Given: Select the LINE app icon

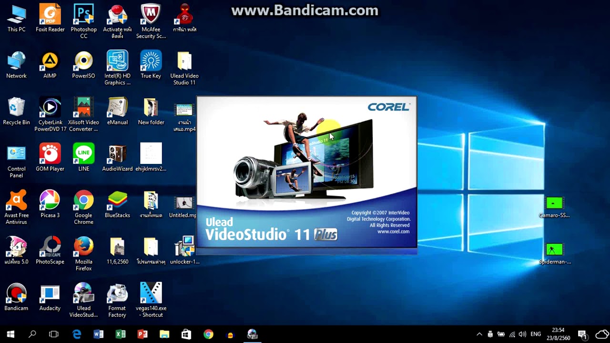Looking at the screenshot, I should click(x=83, y=158).
